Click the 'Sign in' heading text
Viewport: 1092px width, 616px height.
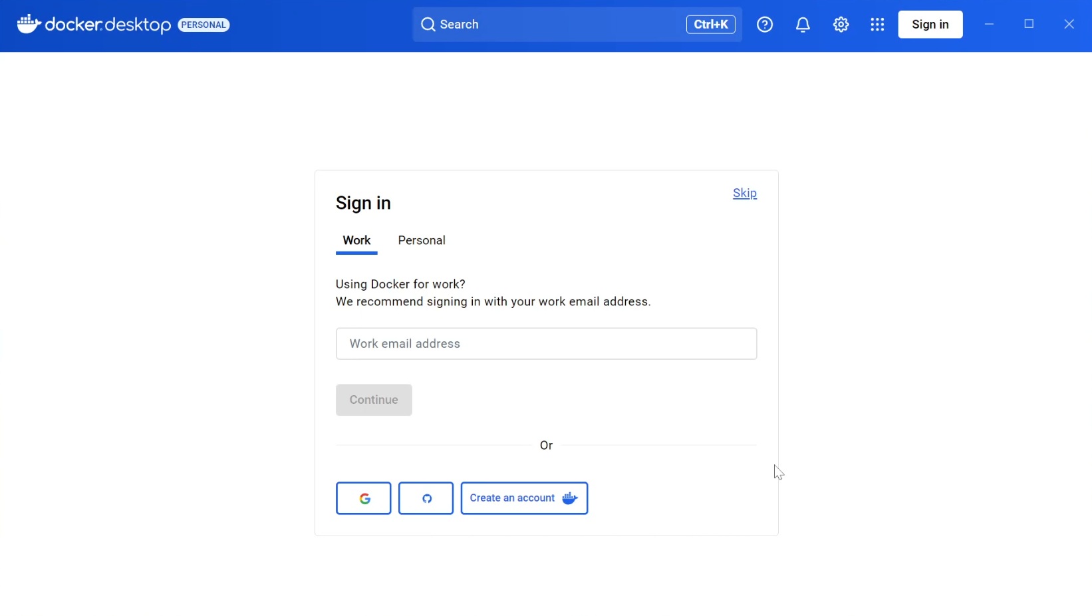point(363,203)
